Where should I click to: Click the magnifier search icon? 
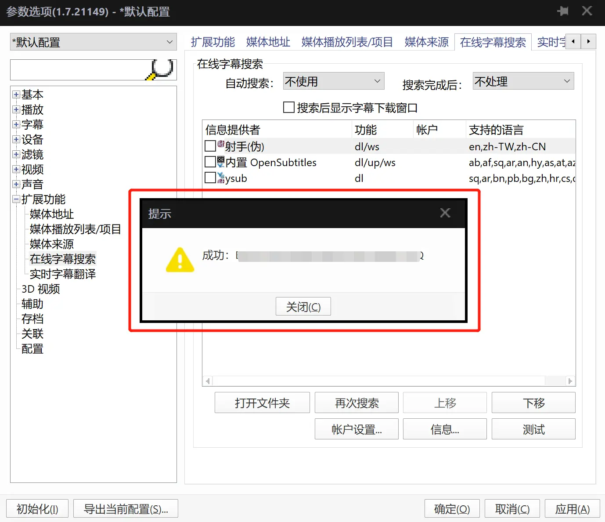[159, 69]
